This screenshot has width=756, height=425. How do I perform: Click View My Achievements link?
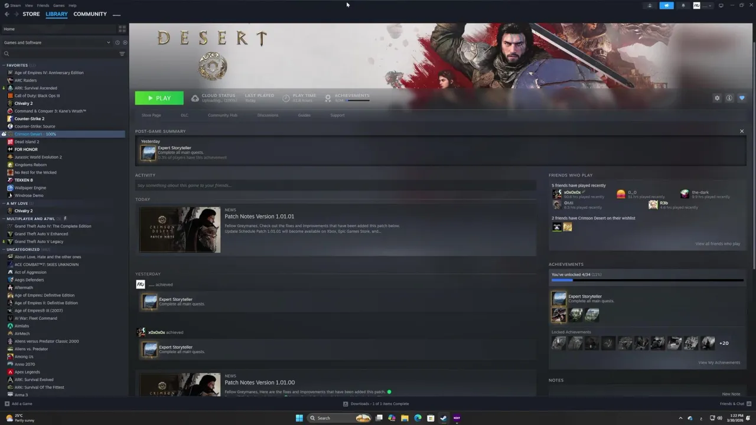click(719, 362)
